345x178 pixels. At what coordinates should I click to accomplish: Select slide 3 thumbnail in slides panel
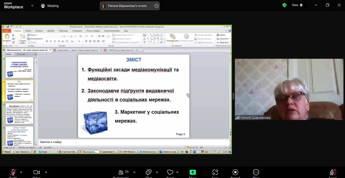[x=20, y=114]
